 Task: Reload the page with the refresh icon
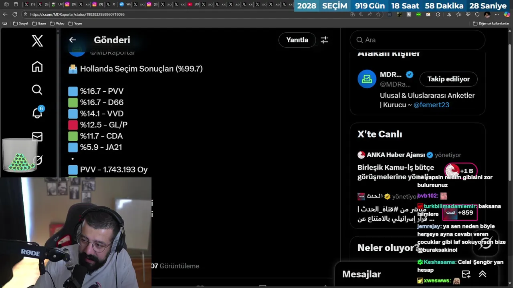click(x=15, y=14)
